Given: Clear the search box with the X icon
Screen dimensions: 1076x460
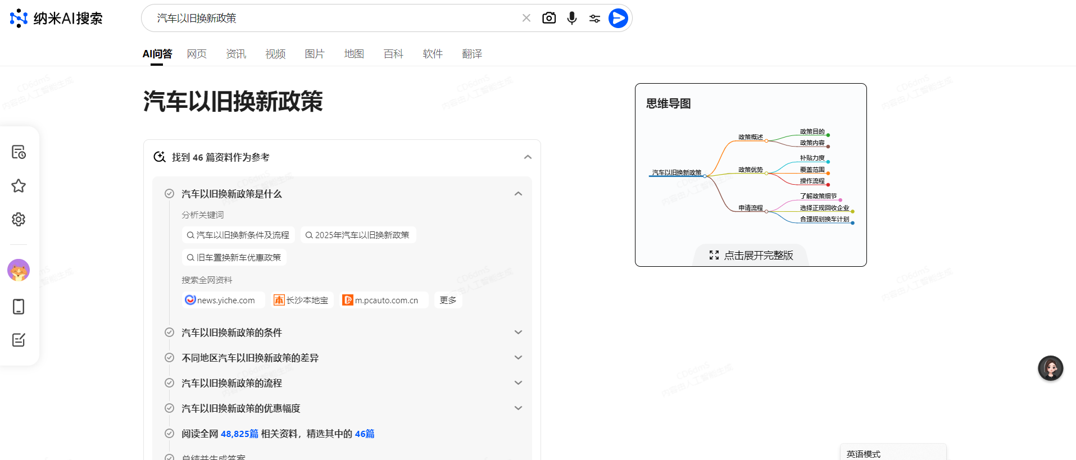Looking at the screenshot, I should click(x=526, y=18).
